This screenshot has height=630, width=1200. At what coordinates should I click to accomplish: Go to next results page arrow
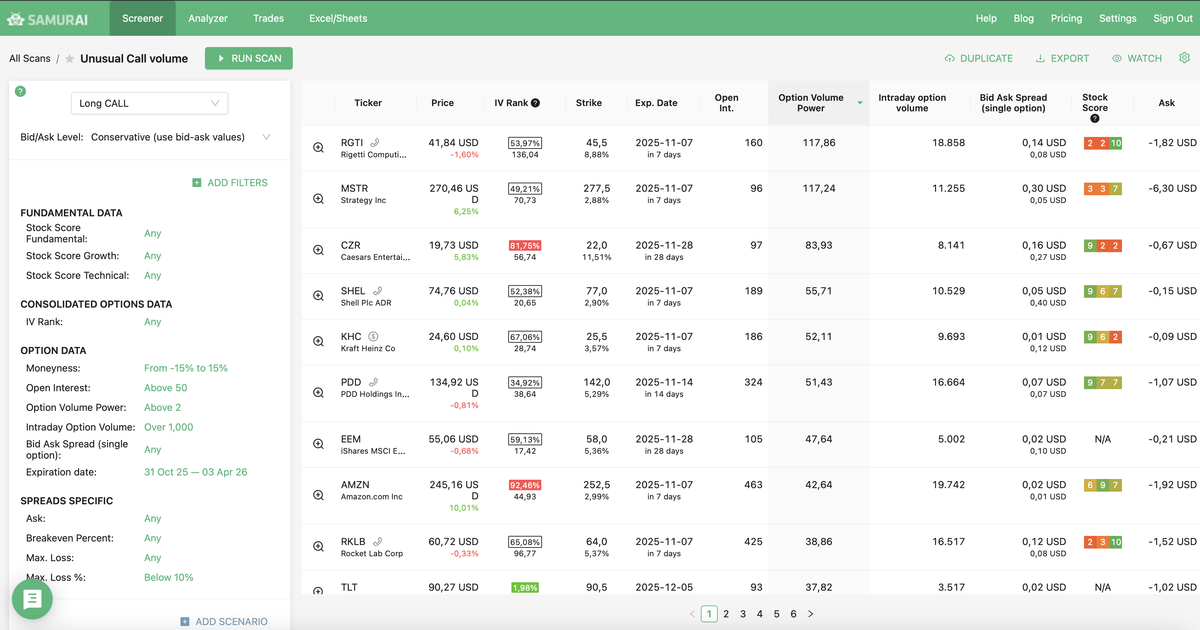811,614
